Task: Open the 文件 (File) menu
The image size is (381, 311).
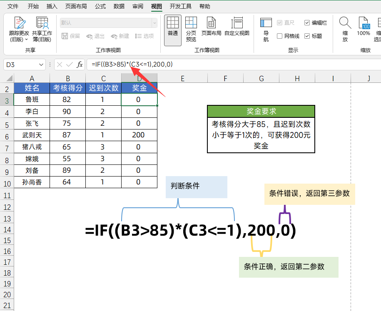Action: pyautogui.click(x=13, y=6)
